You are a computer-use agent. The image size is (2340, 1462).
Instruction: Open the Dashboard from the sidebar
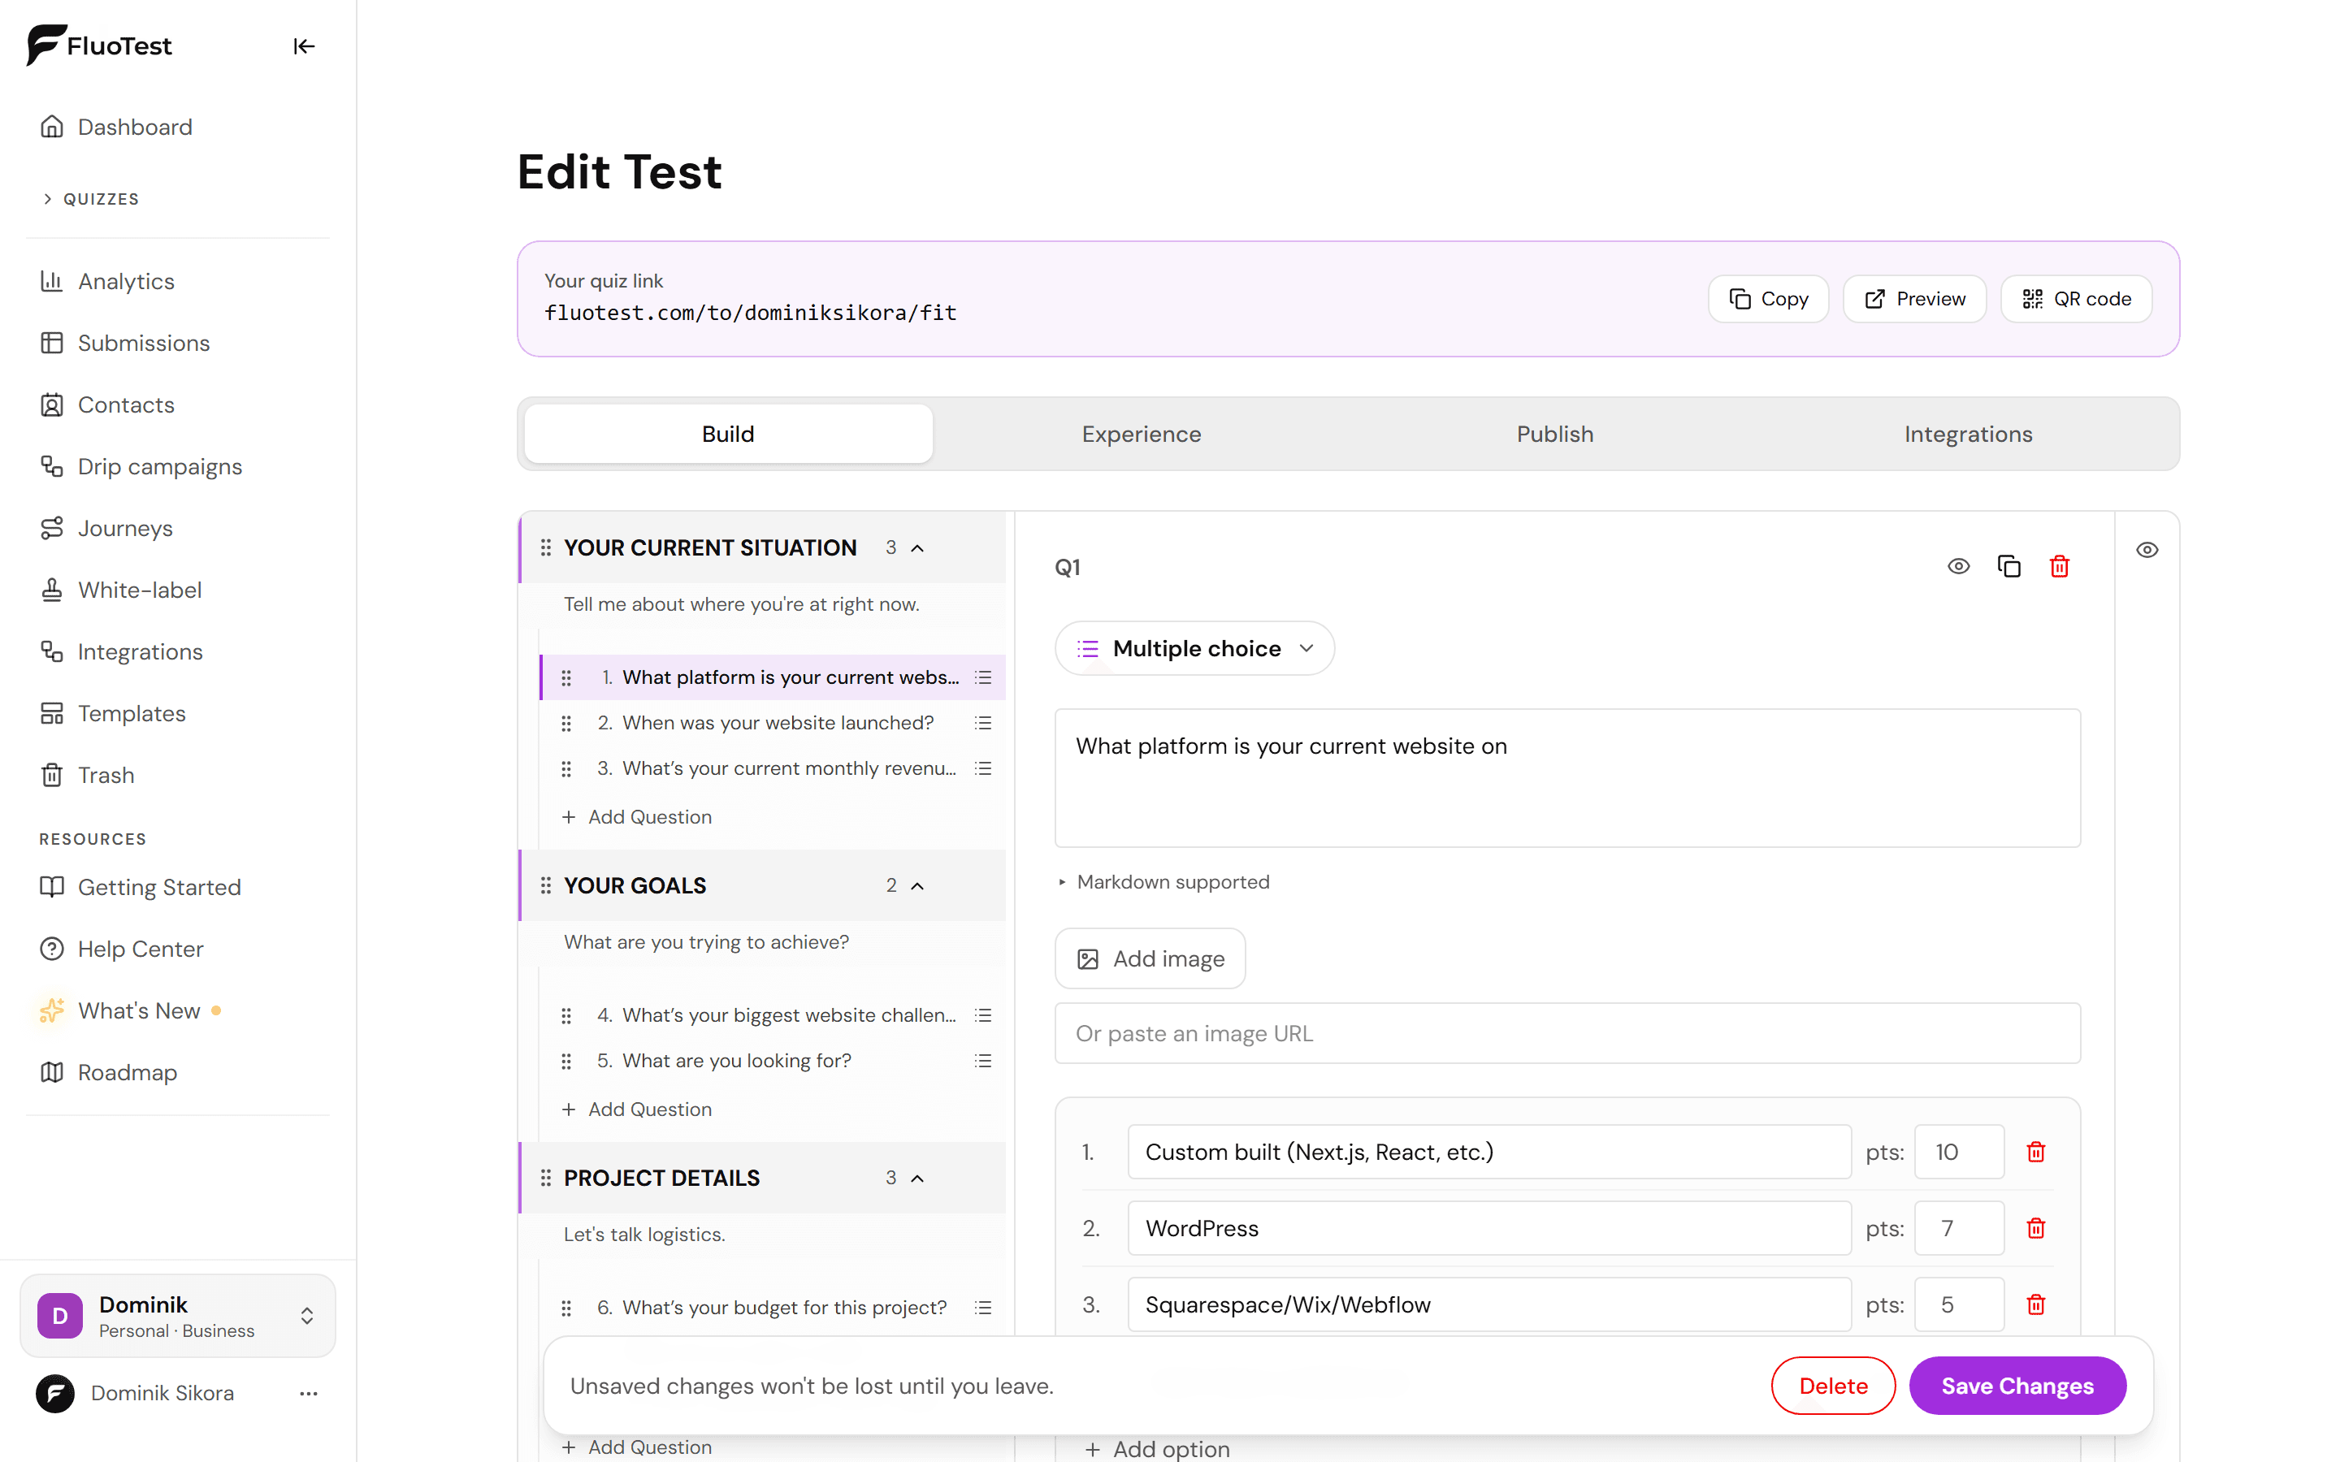(x=116, y=127)
